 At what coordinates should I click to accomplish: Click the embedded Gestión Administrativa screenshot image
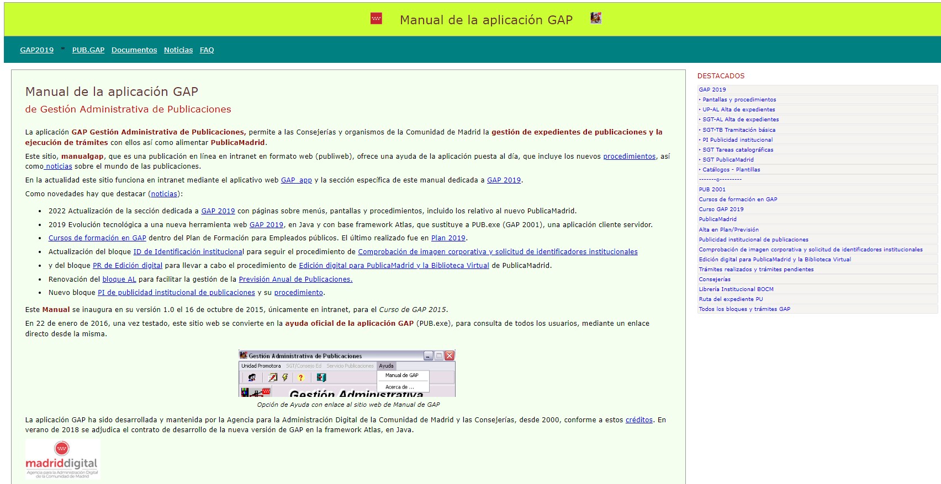[x=347, y=373]
